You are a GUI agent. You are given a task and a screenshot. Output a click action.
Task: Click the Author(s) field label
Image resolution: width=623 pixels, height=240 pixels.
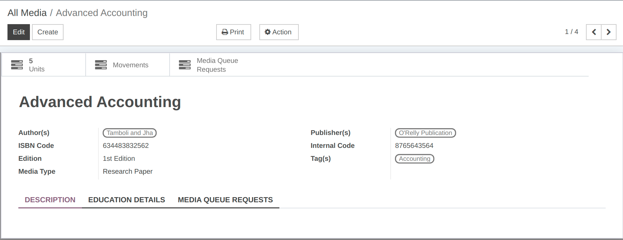34,133
